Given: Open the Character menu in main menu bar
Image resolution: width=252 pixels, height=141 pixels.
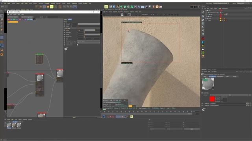Looking at the screenshot, I should 47,4.
